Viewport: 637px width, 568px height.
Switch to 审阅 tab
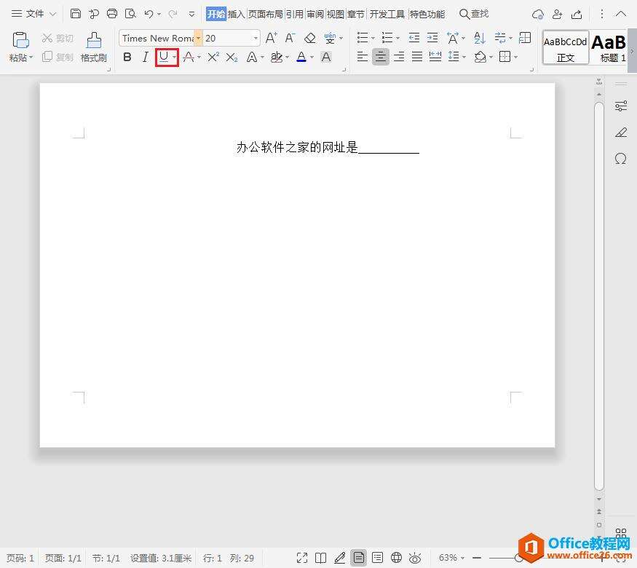point(315,15)
